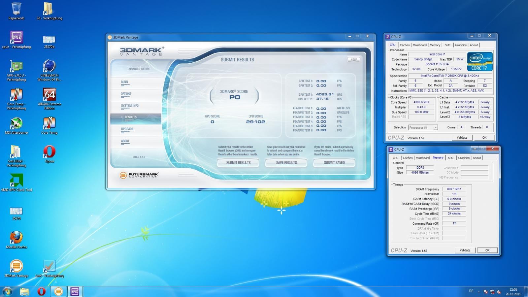Open the Processor #1 selection dropdown
The height and width of the screenshot is (297, 528).
pos(423,127)
